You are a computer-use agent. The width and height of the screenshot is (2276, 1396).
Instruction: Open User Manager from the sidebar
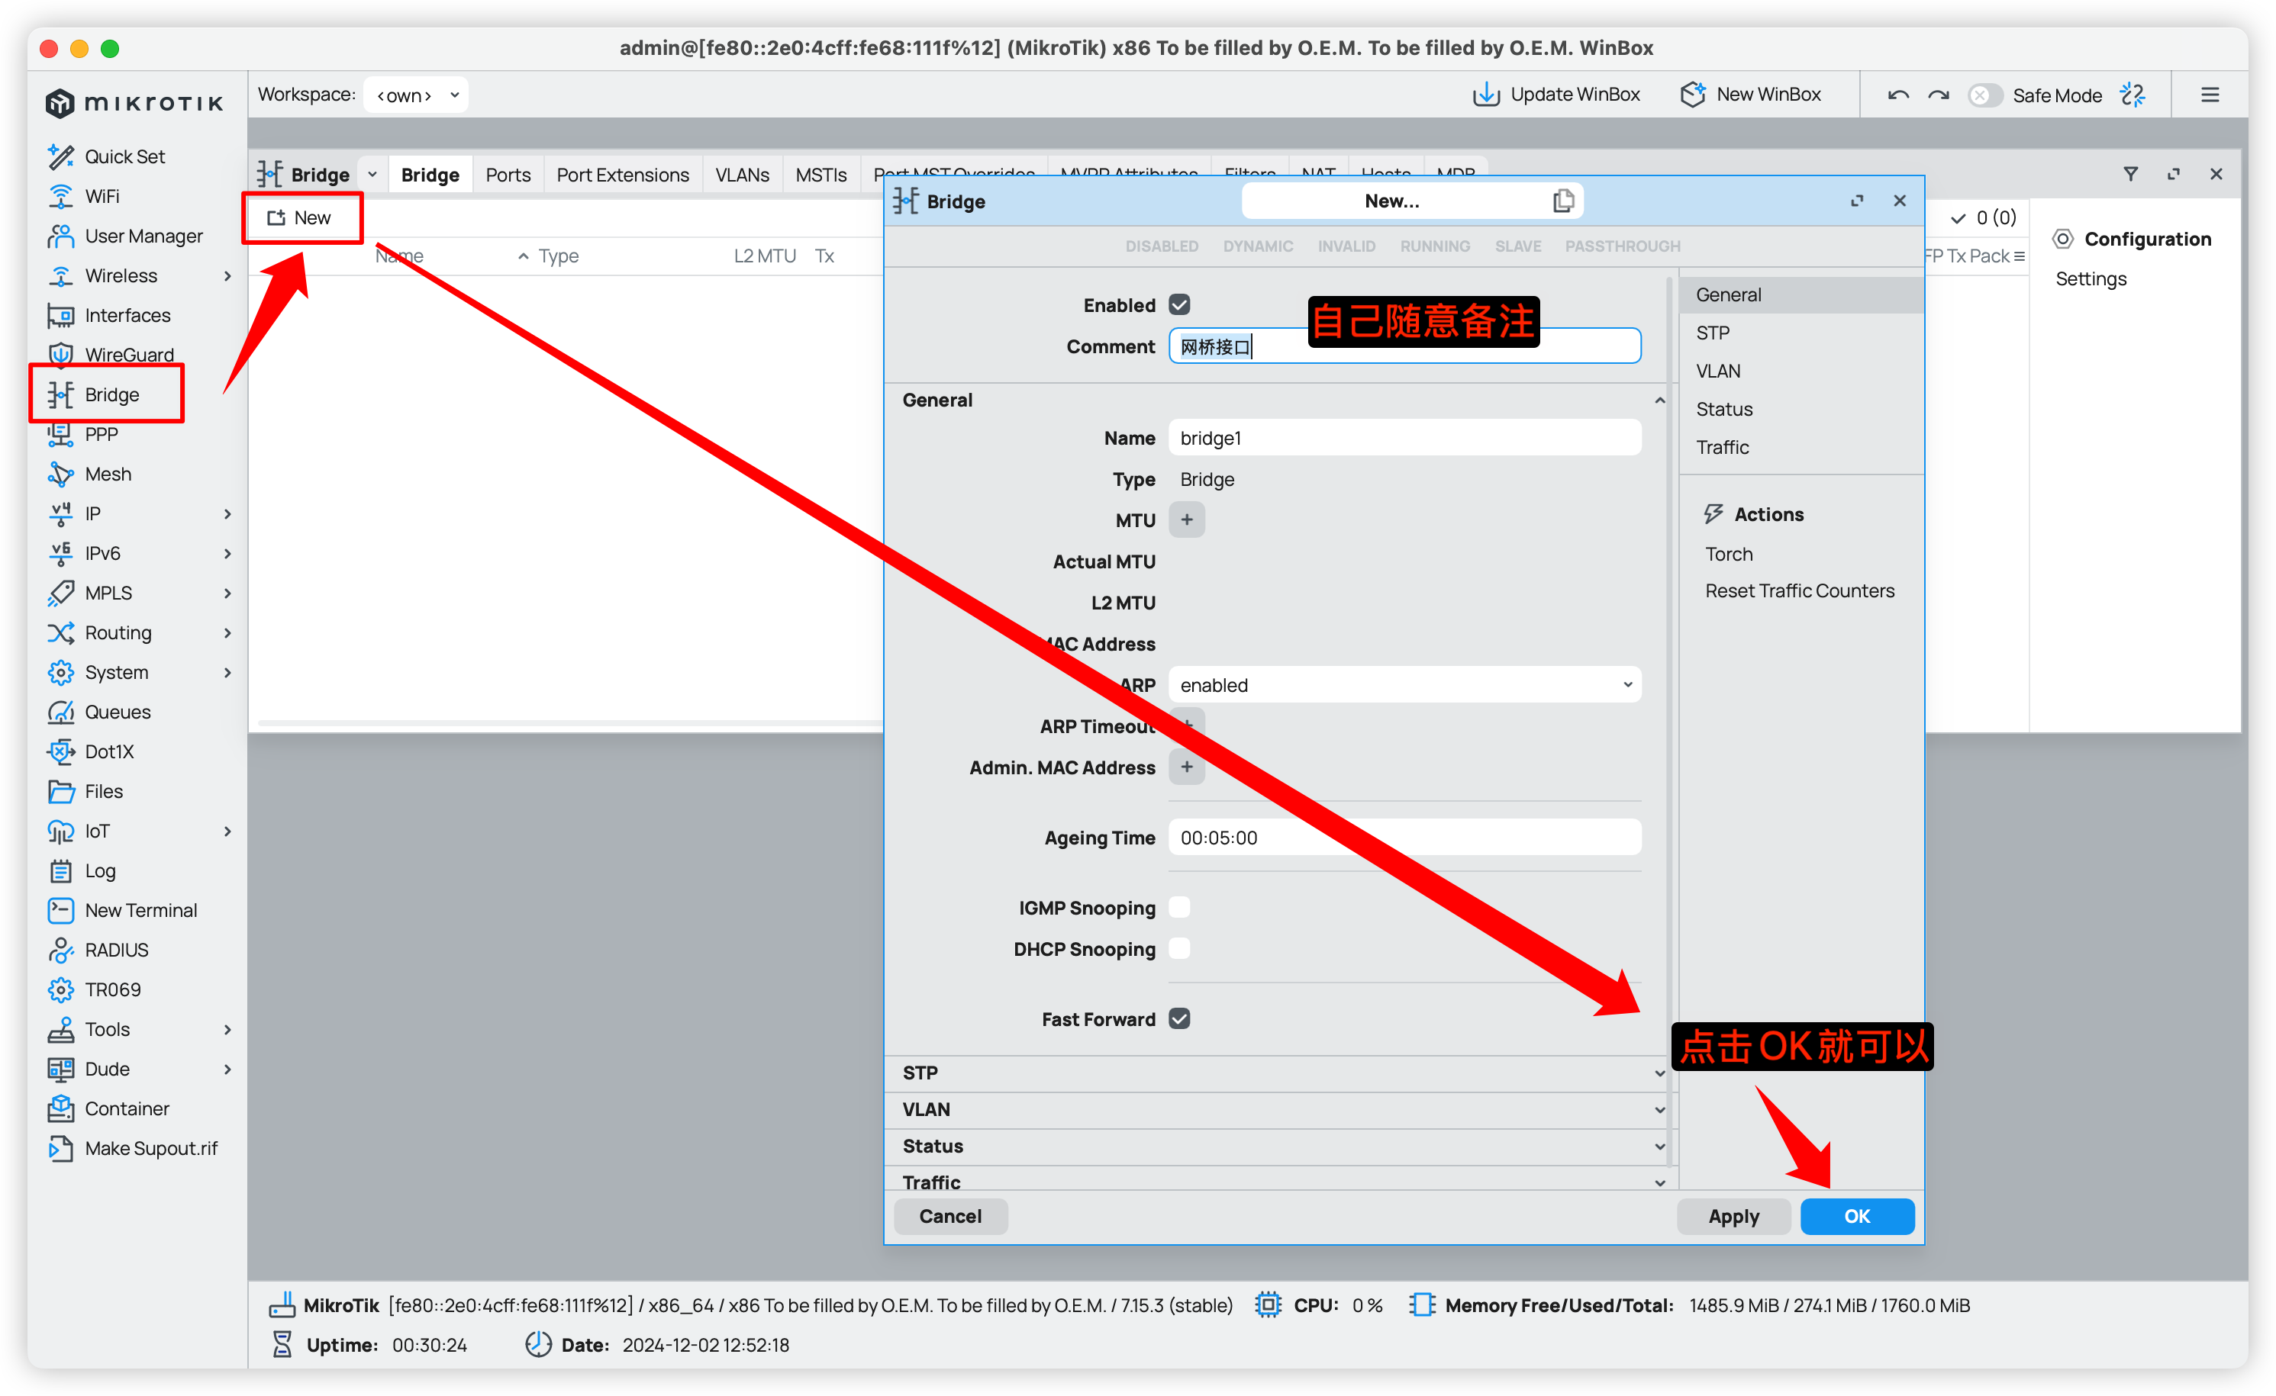point(124,236)
